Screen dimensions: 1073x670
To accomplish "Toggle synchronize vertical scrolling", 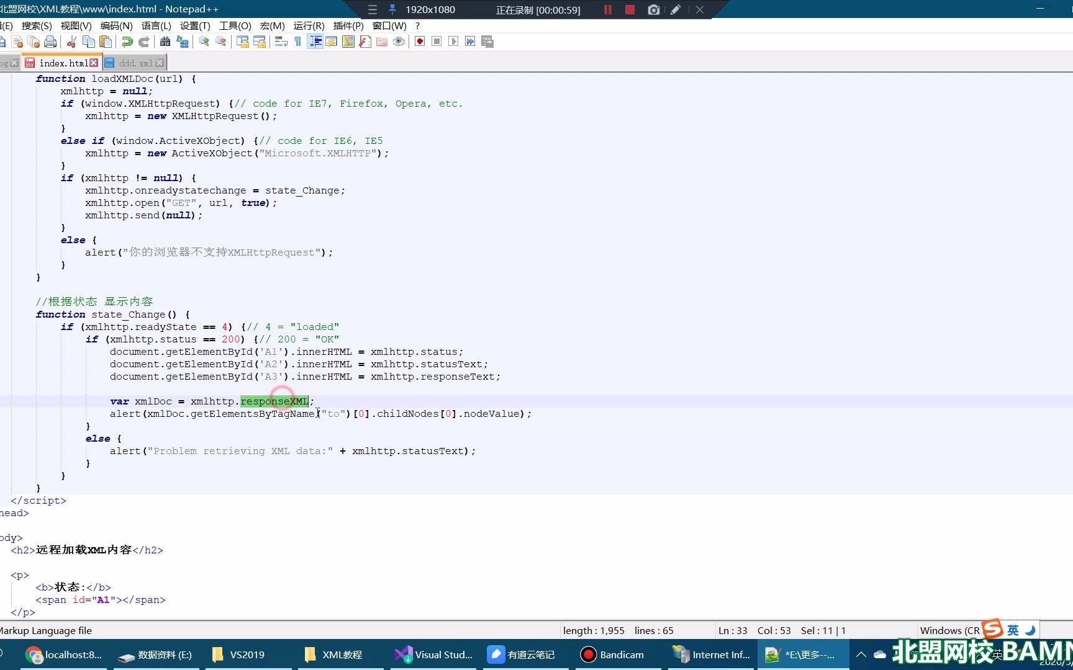I will (242, 42).
